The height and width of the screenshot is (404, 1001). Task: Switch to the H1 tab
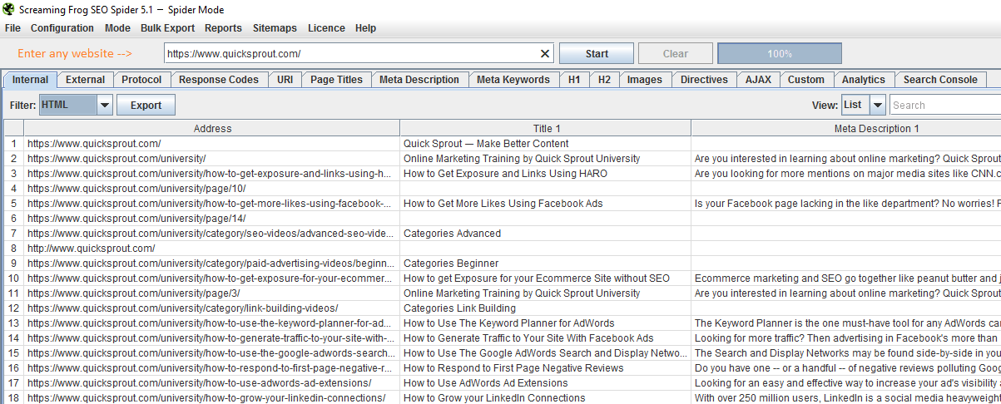(x=574, y=80)
